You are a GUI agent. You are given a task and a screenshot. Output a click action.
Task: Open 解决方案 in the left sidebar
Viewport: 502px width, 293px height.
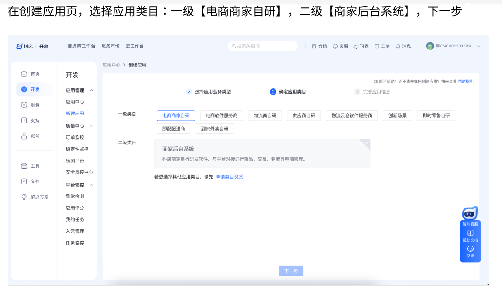[35, 197]
